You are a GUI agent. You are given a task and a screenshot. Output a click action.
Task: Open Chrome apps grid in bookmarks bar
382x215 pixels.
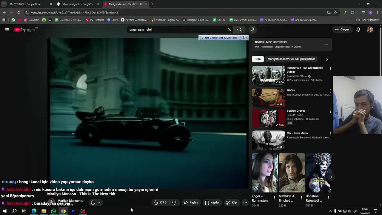[x=4, y=20]
